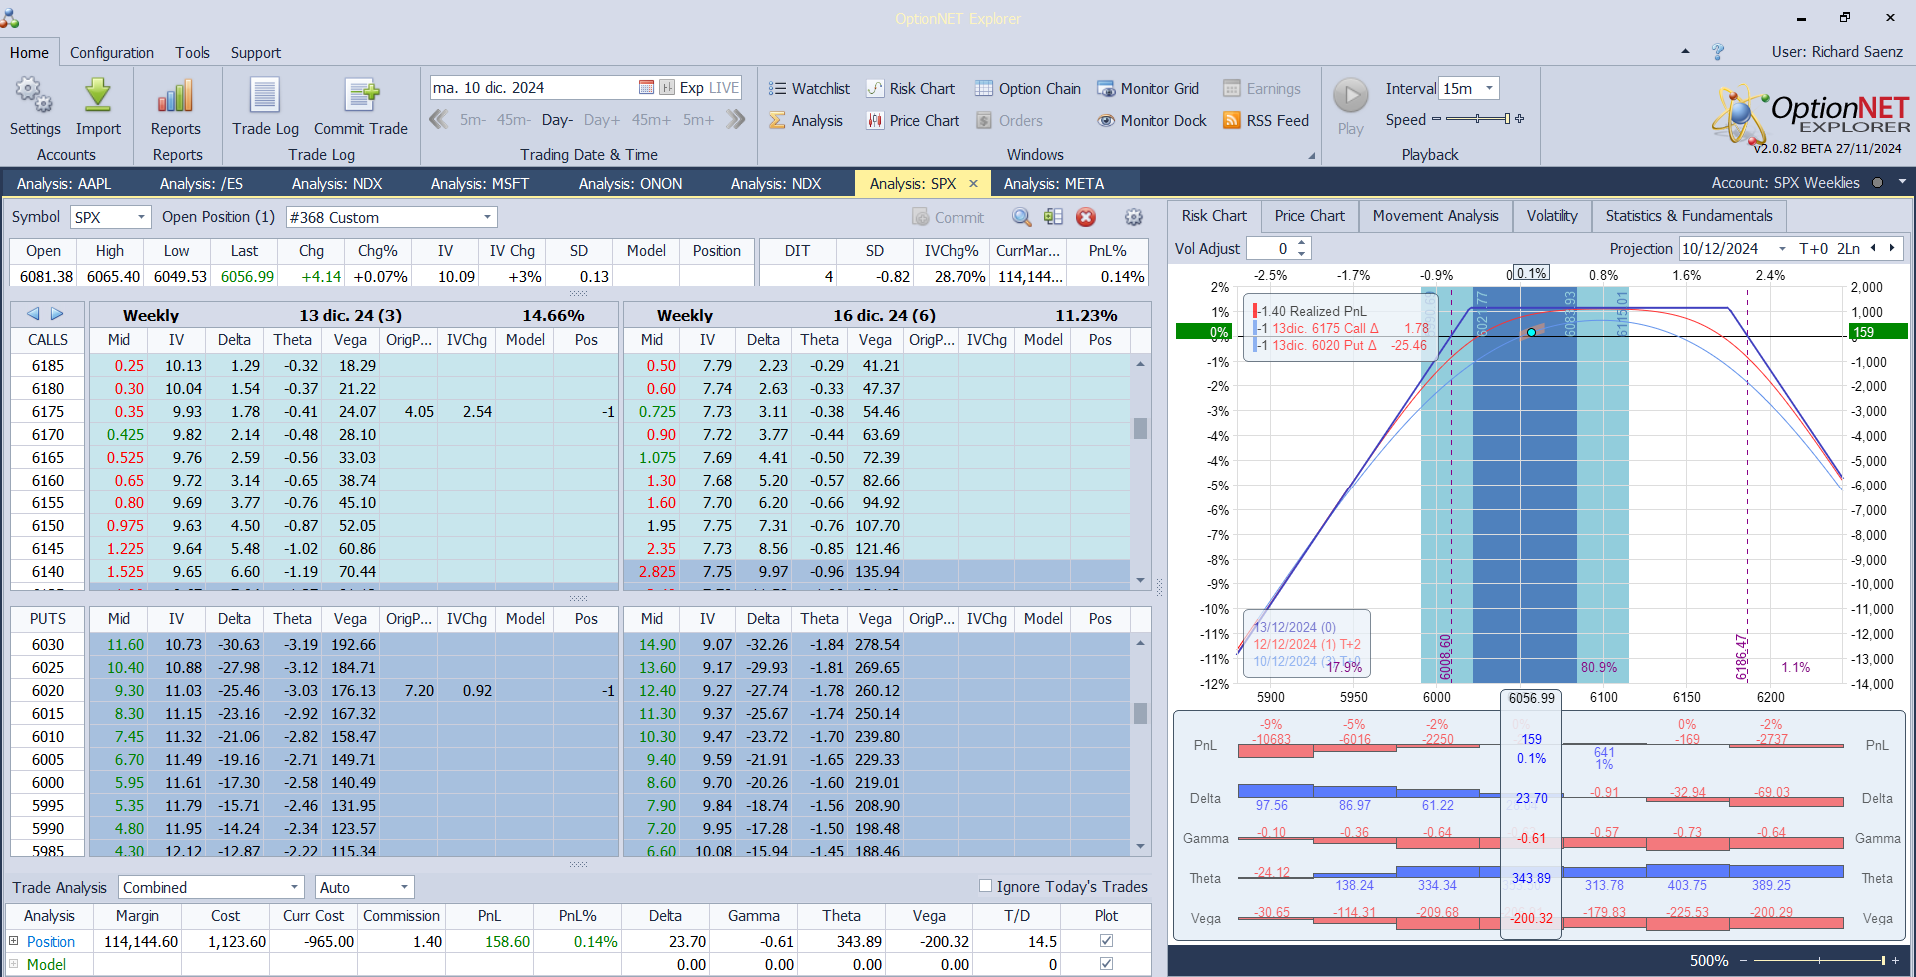This screenshot has width=1916, height=977.
Task: Open the Statistics & Fundamentals tab
Action: coord(1689,216)
